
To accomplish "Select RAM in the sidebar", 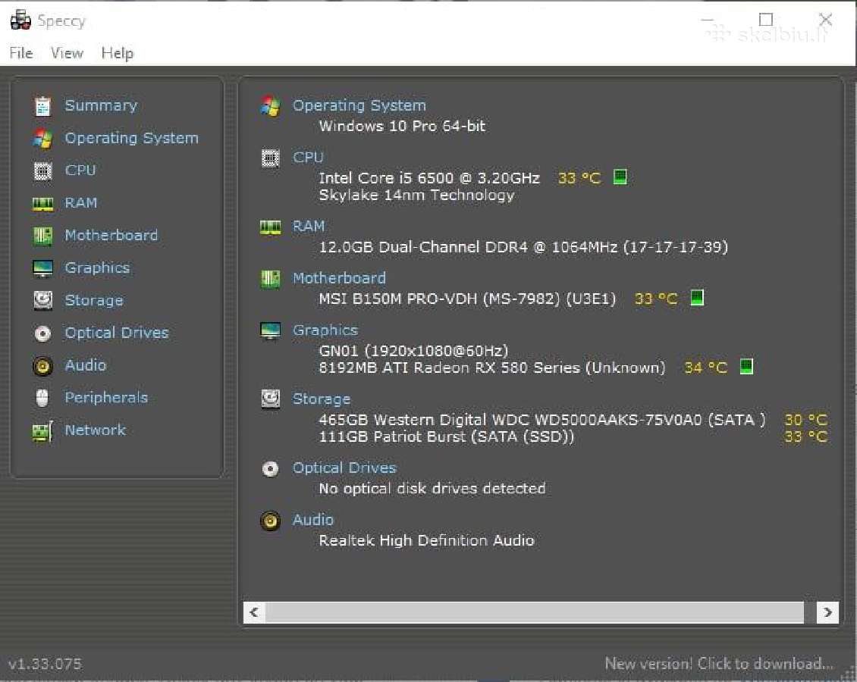I will pyautogui.click(x=81, y=203).
